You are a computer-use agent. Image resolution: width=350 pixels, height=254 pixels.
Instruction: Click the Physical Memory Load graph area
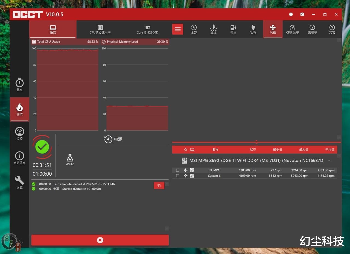pos(137,90)
